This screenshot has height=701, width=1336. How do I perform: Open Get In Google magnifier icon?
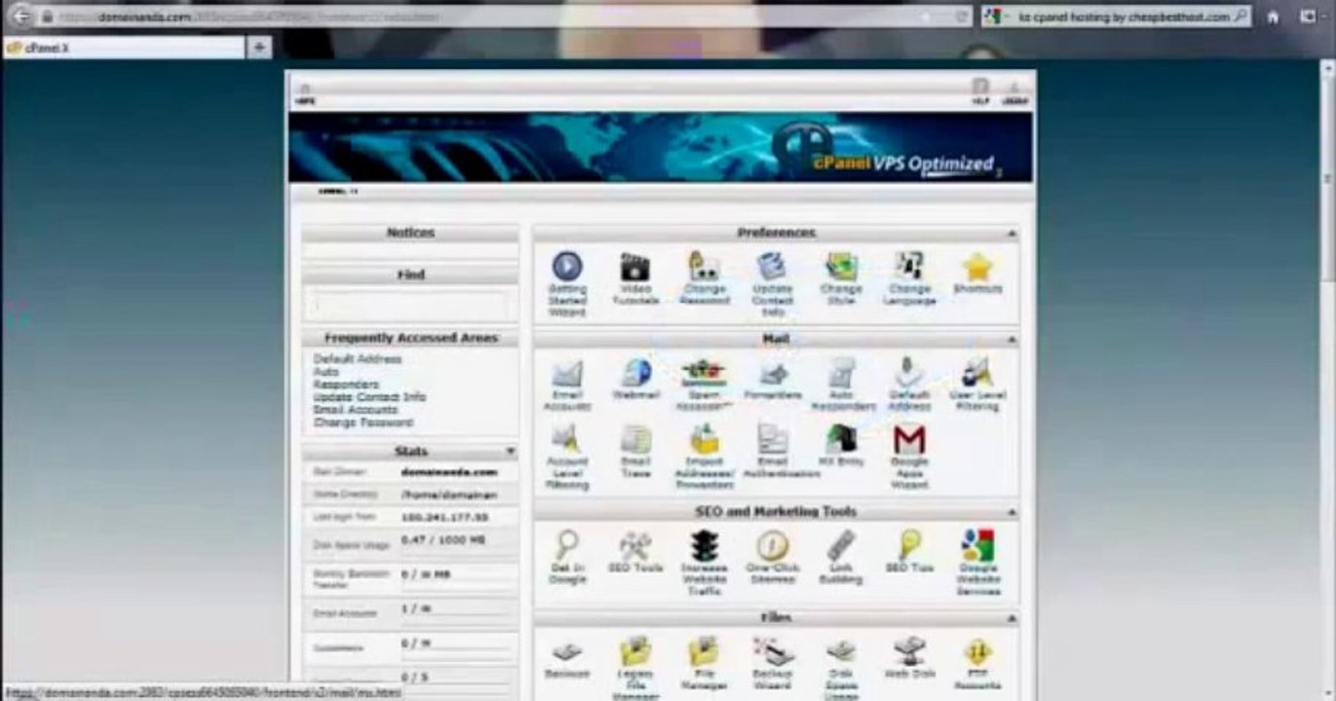point(567,545)
